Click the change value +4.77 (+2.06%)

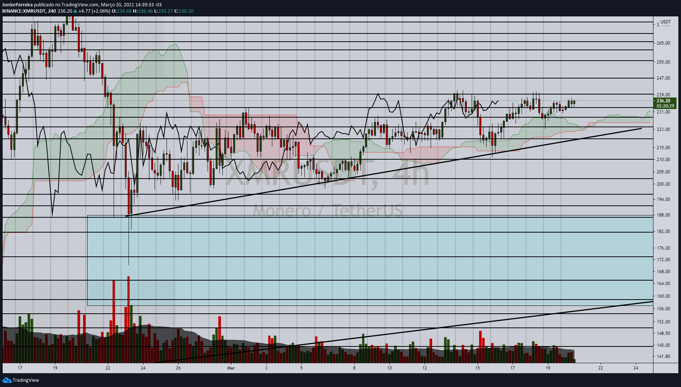(95, 11)
